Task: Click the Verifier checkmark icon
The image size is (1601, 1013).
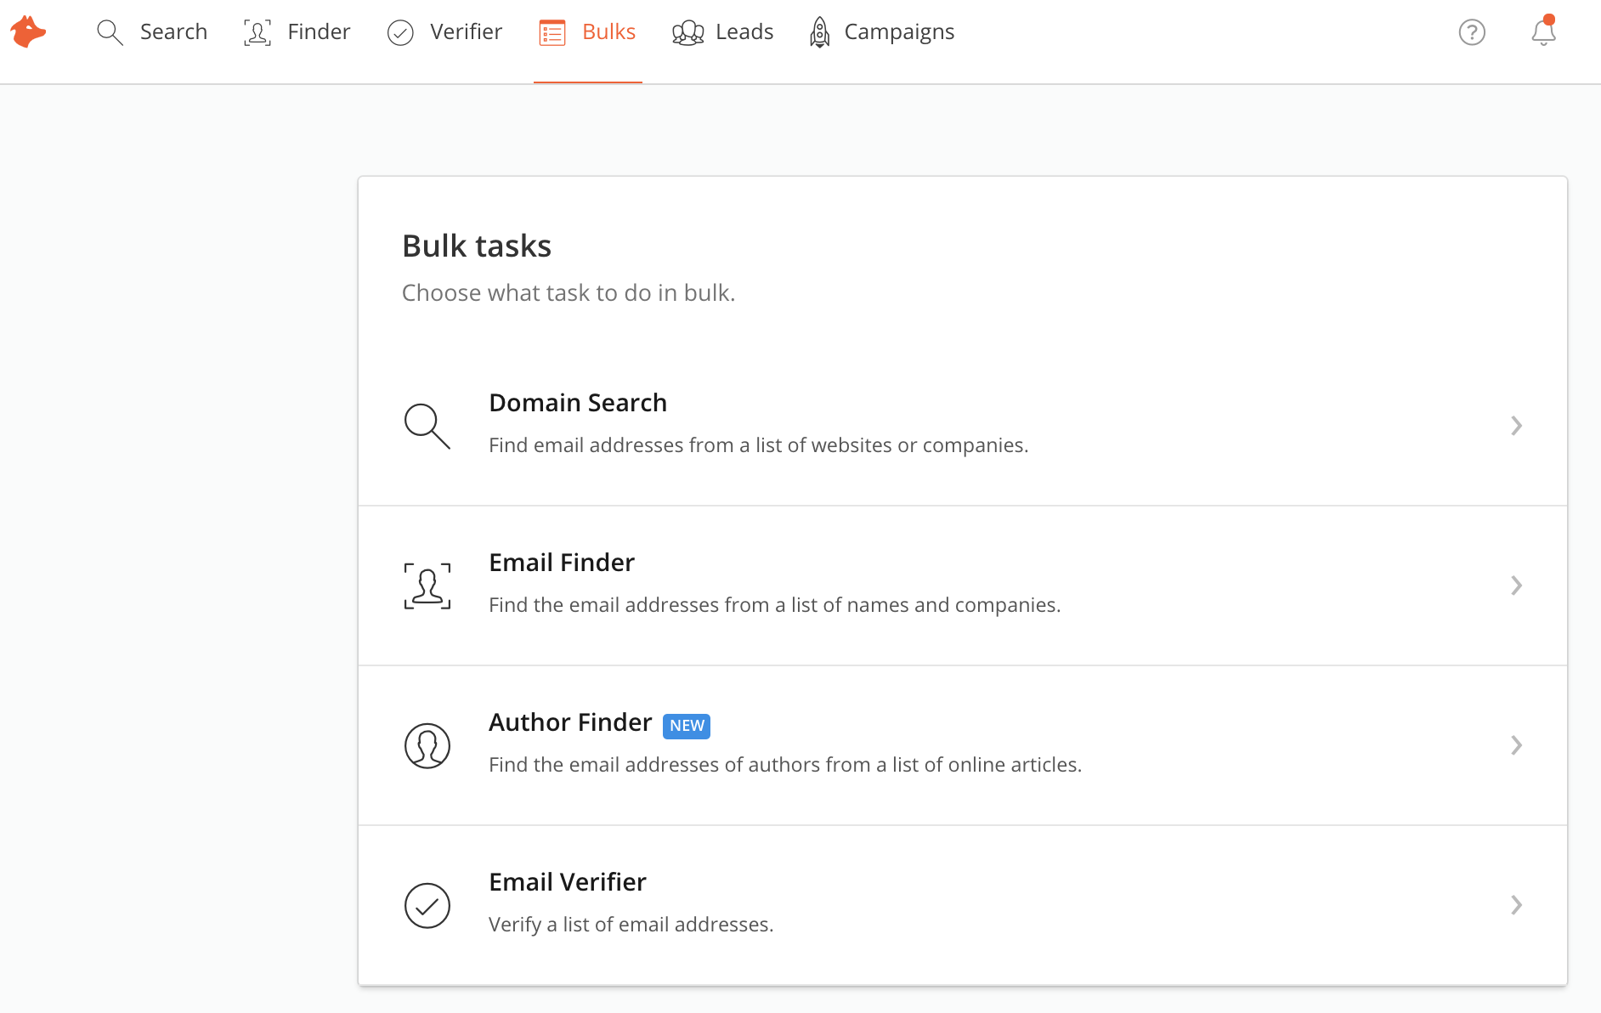Action: 400,31
